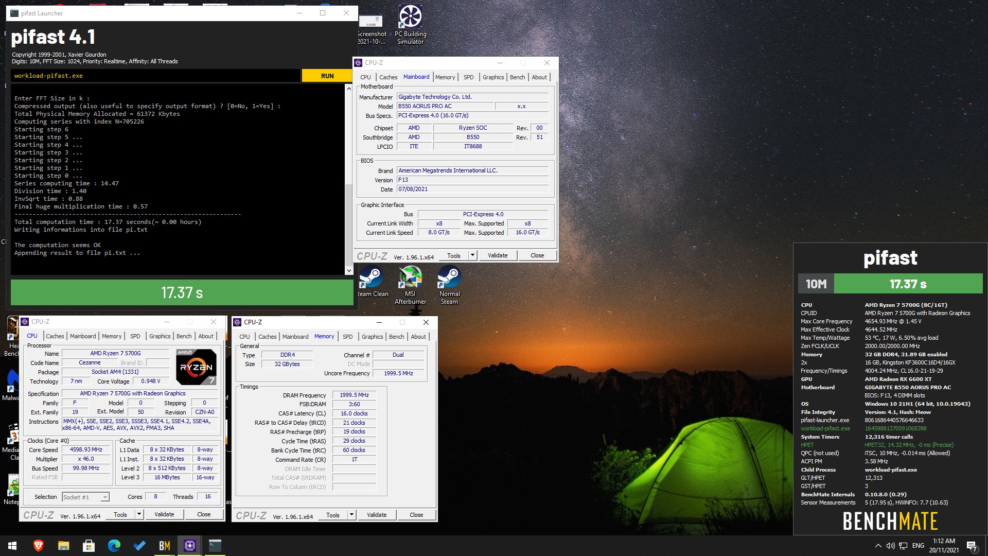The width and height of the screenshot is (988, 556).
Task: Click ENG language indicator in tray
Action: tap(918, 546)
